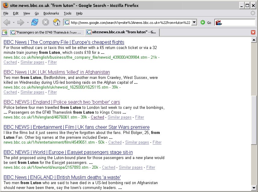Viewport: 258px width, 192px height.
Task: Expand the address bar URL dropdown
Action: [x=194, y=22]
